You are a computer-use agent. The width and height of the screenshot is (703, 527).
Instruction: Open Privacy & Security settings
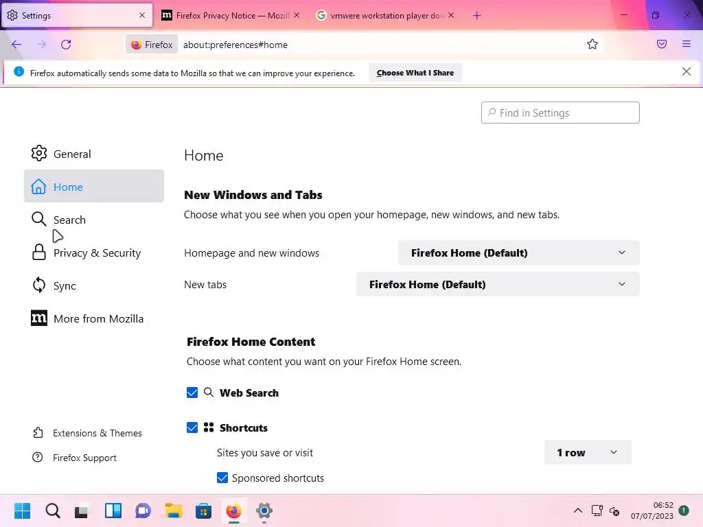93,253
